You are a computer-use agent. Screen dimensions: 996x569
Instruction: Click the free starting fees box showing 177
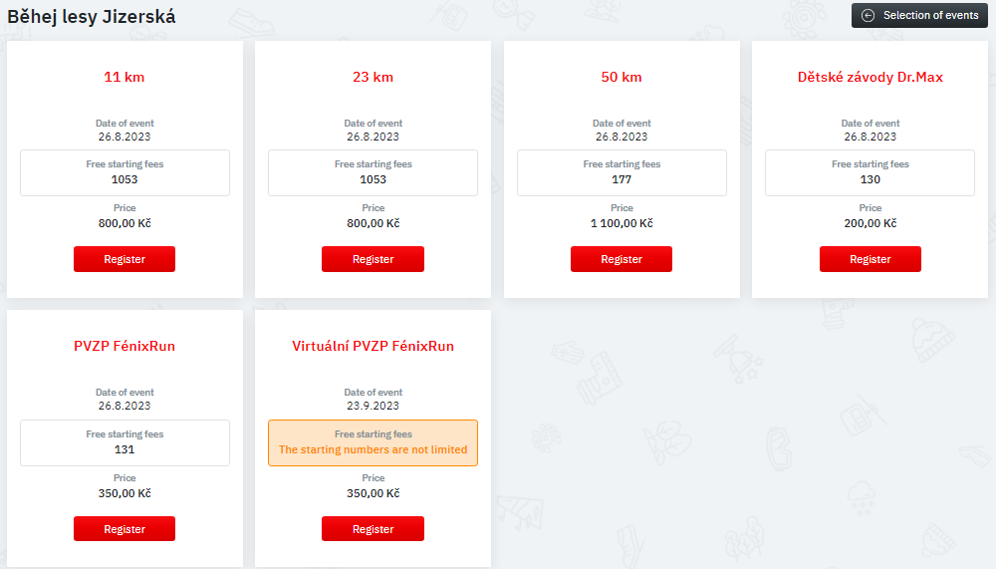point(622,173)
